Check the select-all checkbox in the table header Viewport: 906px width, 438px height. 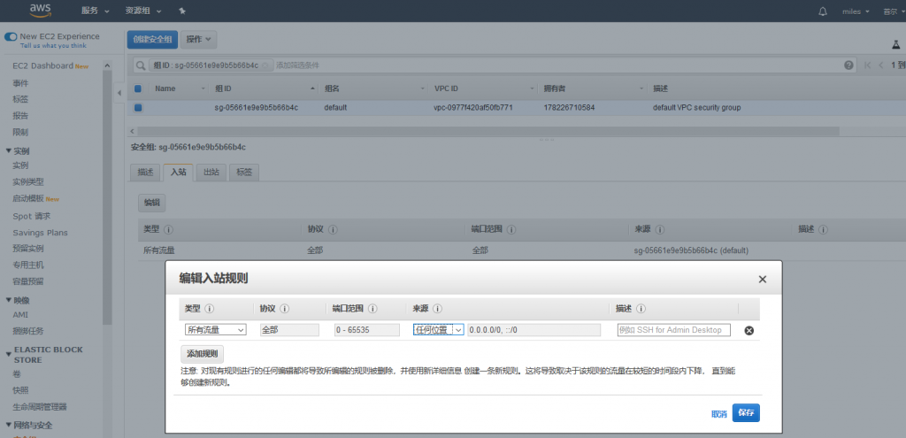click(138, 88)
